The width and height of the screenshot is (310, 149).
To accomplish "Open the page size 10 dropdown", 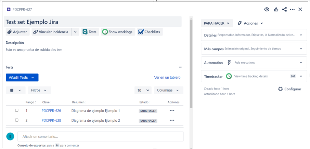I will pyautogui.click(x=143, y=90).
